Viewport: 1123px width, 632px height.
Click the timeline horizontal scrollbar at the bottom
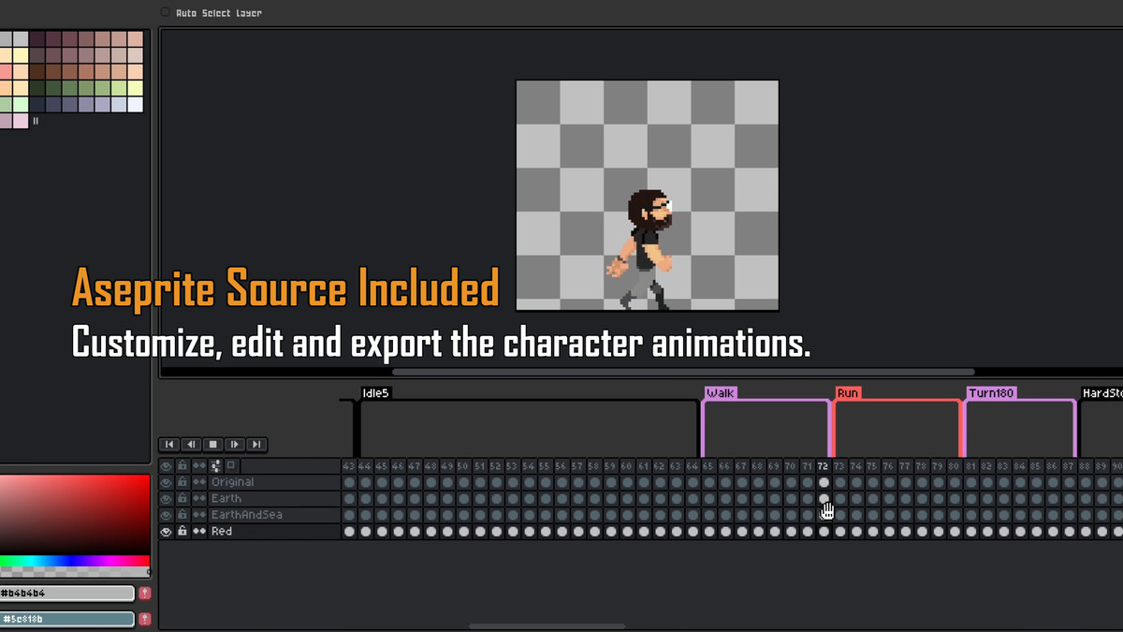547,625
